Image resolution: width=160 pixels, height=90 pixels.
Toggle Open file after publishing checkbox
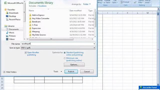coord(25,52)
